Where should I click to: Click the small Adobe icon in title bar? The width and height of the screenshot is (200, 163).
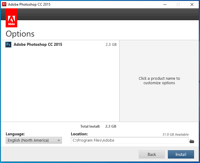(4, 4)
